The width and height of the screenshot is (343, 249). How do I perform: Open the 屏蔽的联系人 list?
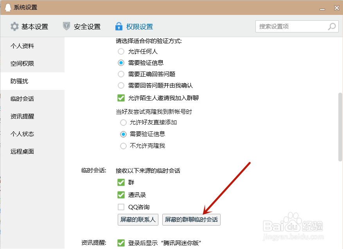point(138,219)
